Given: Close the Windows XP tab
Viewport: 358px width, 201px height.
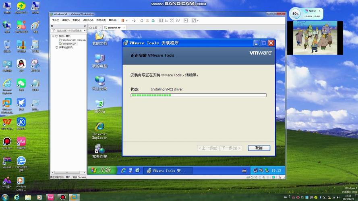Looking at the screenshot, I should click(124, 28).
